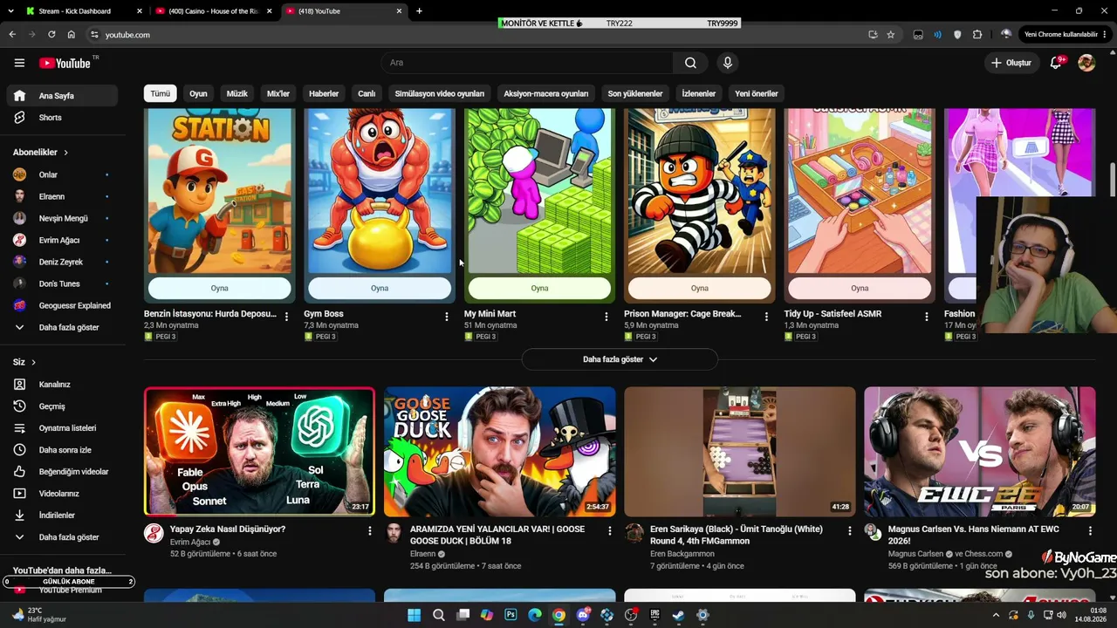Open options menu for Gym Boss
The width and height of the screenshot is (1117, 628).
tap(447, 316)
